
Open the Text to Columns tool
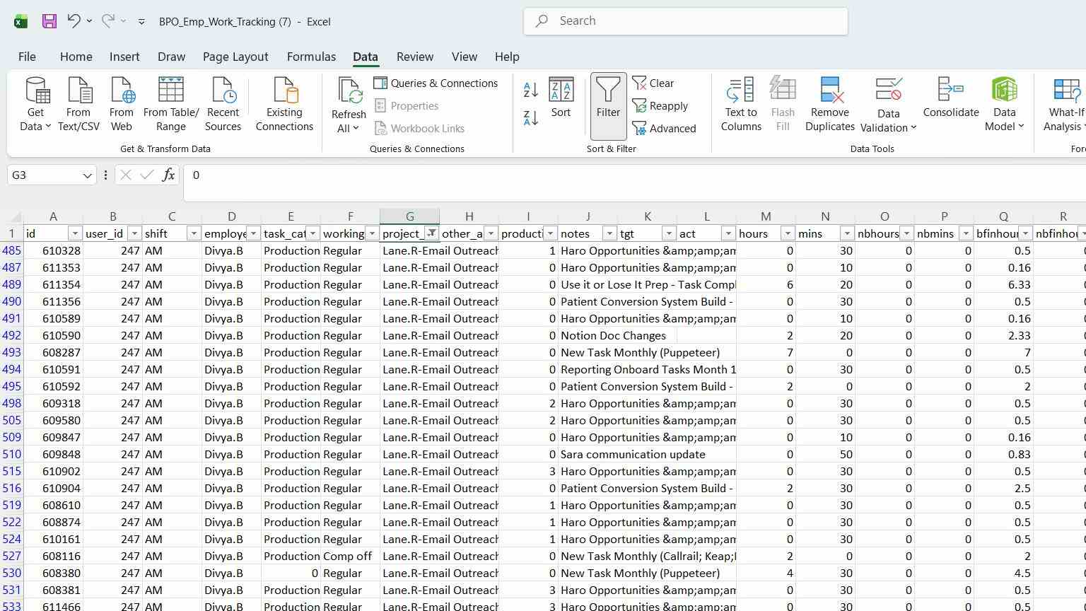coord(741,105)
